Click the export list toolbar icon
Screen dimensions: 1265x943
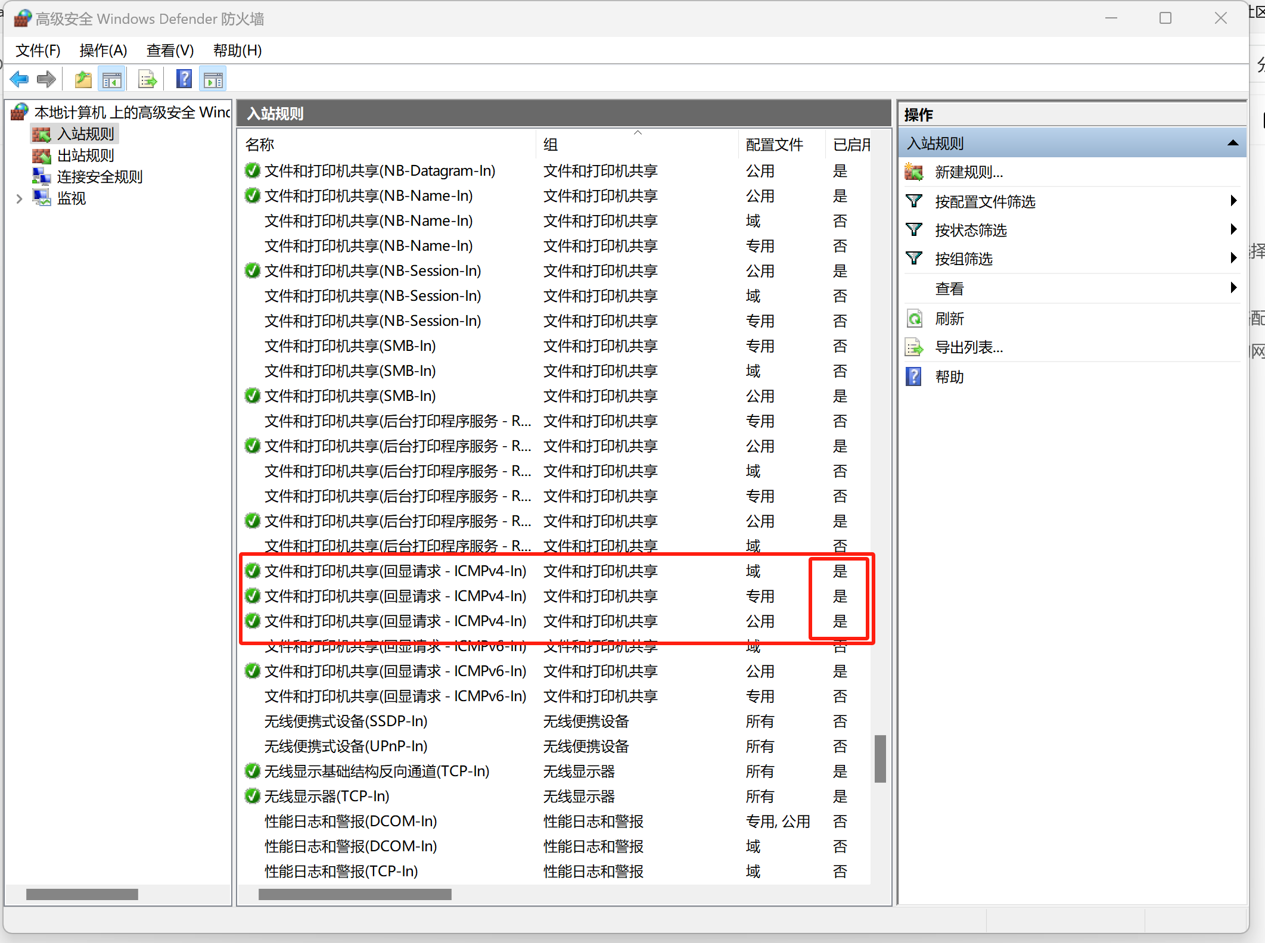click(x=147, y=79)
